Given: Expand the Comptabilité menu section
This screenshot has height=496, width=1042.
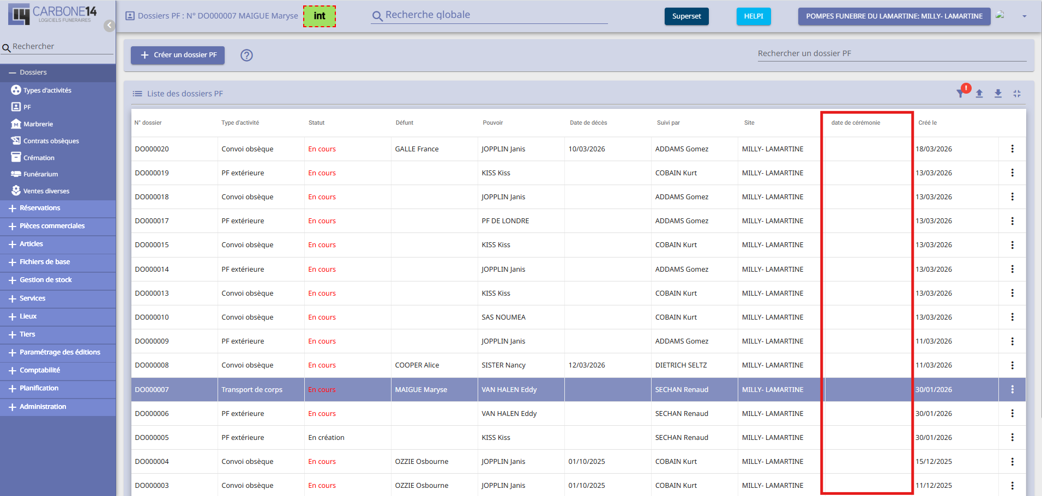Looking at the screenshot, I should tap(40, 370).
